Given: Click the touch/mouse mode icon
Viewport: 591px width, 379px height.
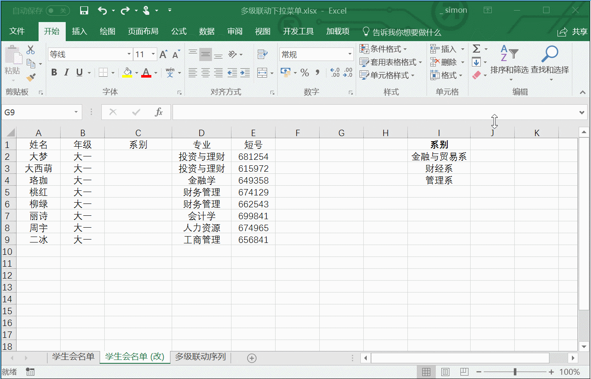Looking at the screenshot, I should [146, 11].
